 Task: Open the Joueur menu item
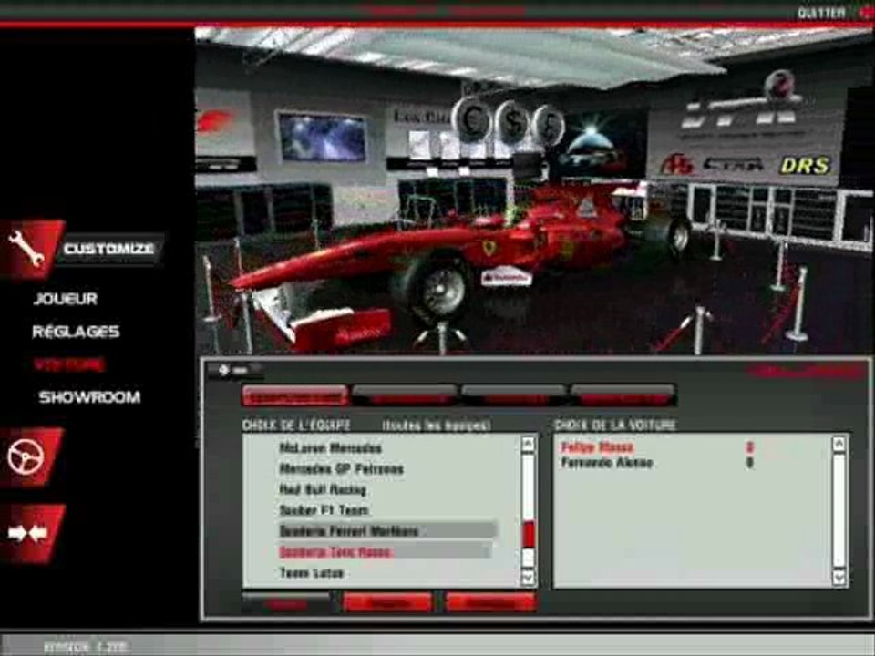pos(66,299)
